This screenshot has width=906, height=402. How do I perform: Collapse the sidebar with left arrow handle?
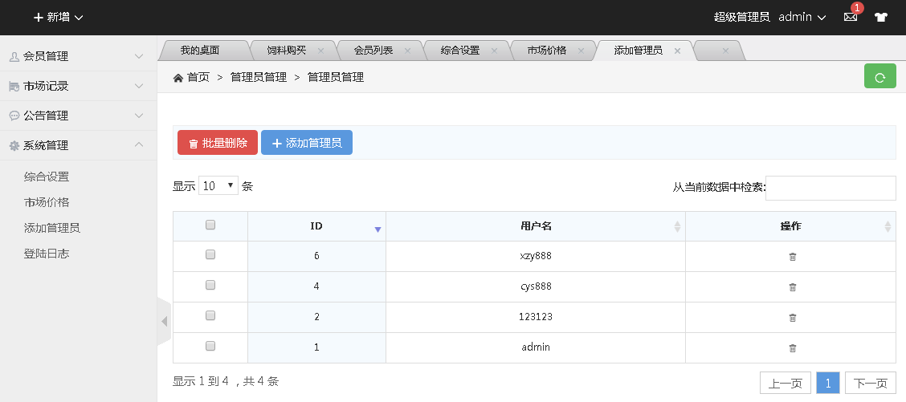[164, 321]
